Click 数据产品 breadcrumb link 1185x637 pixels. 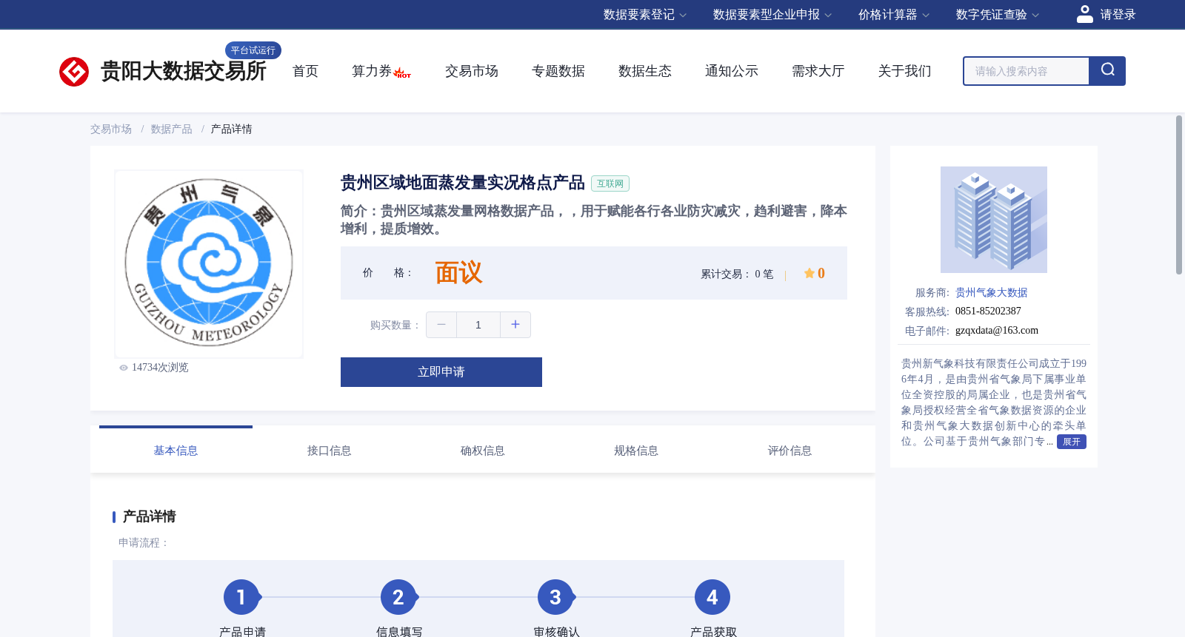(x=172, y=129)
